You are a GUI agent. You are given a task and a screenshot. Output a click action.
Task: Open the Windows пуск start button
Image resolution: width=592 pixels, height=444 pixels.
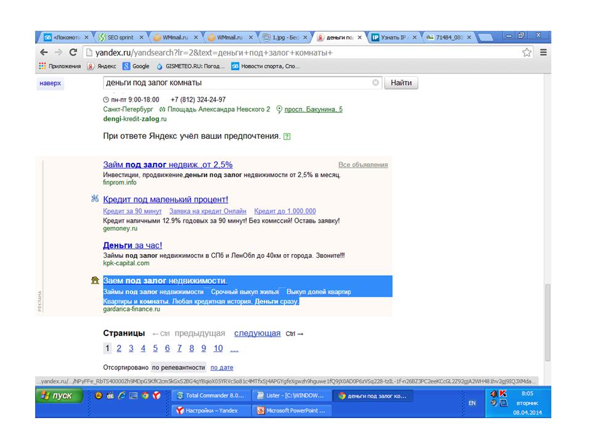point(59,396)
